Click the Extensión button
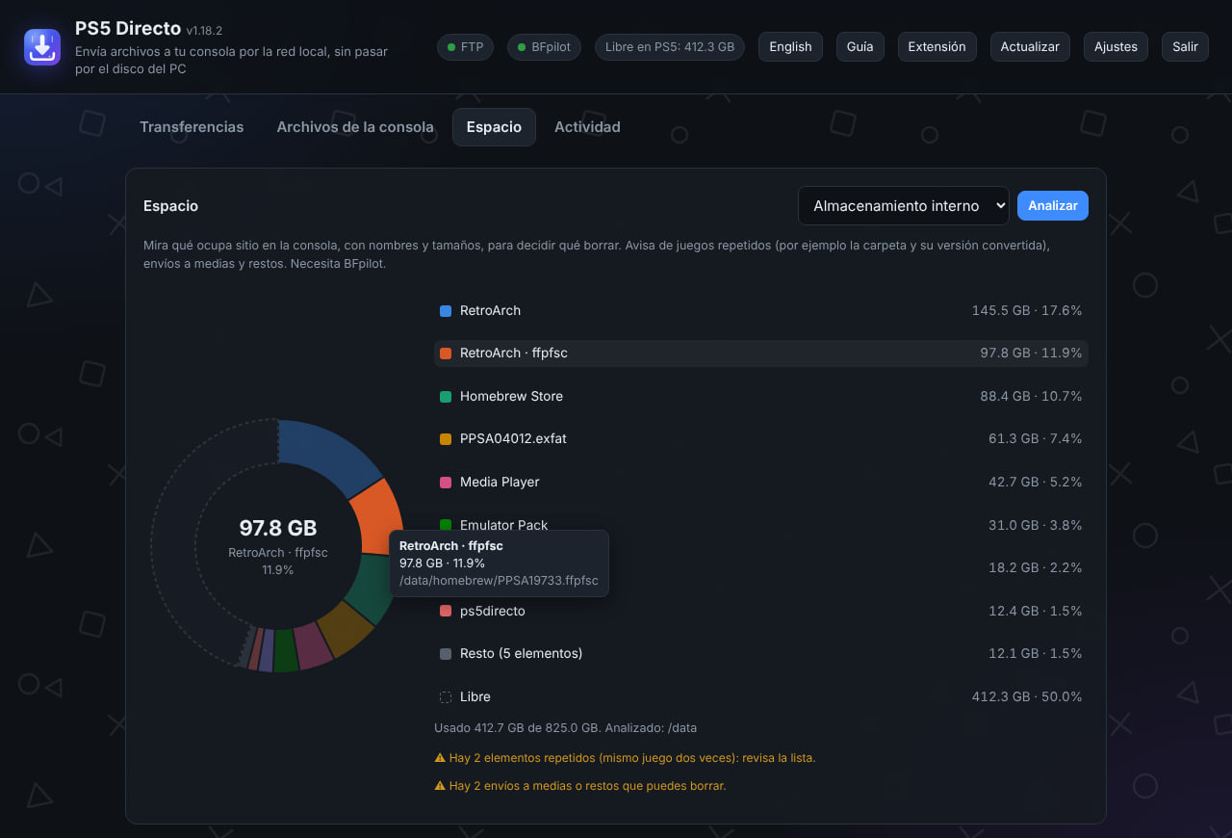 (x=937, y=46)
